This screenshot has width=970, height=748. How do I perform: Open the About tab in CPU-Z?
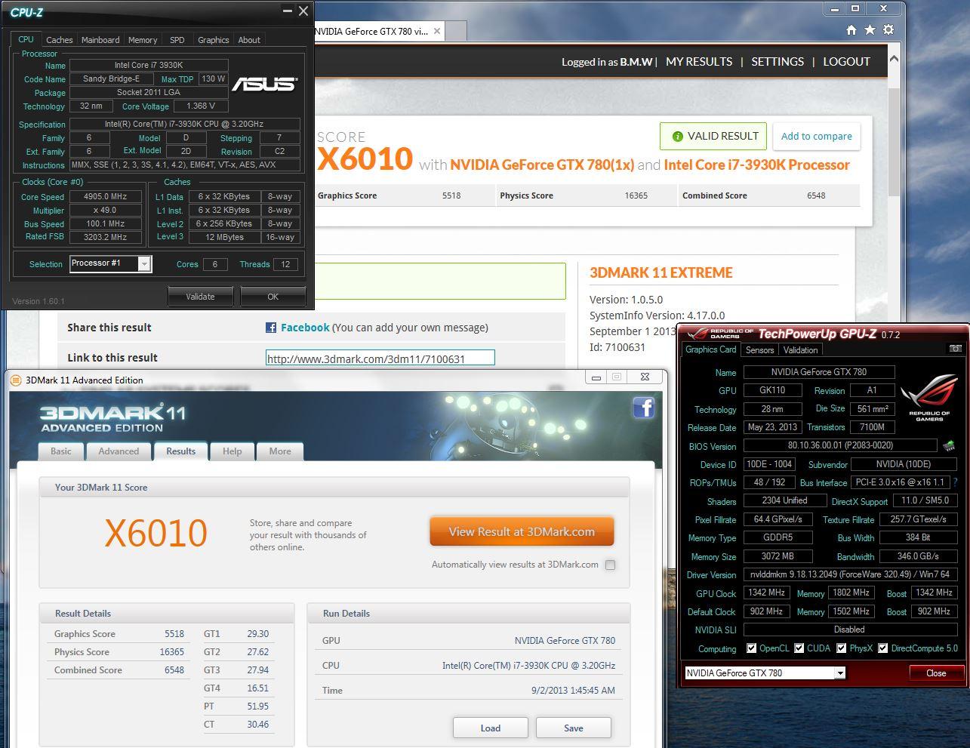[x=249, y=40]
